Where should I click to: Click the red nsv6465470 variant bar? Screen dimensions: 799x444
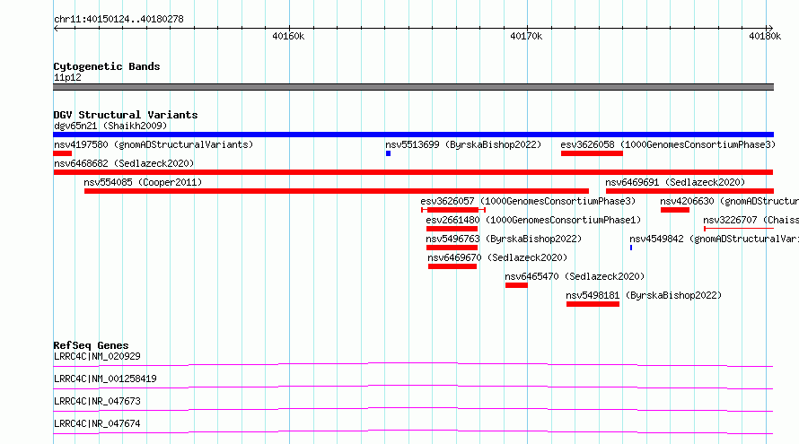(x=516, y=285)
